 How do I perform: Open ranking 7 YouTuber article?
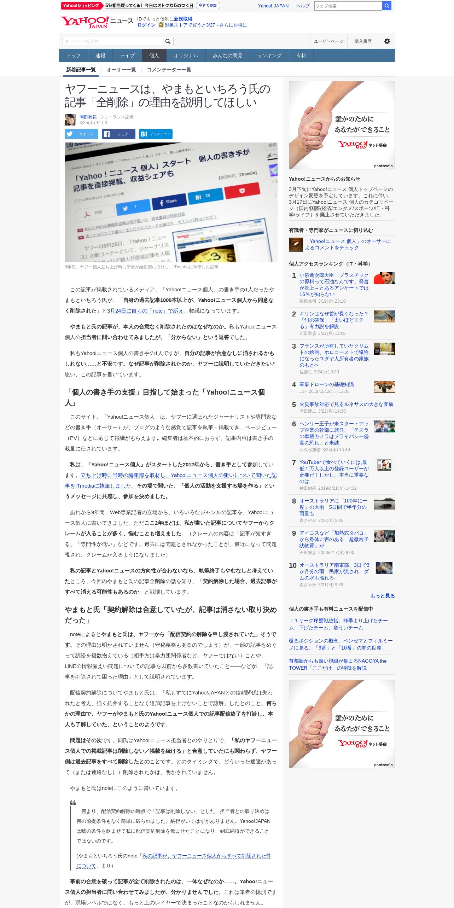334,472
